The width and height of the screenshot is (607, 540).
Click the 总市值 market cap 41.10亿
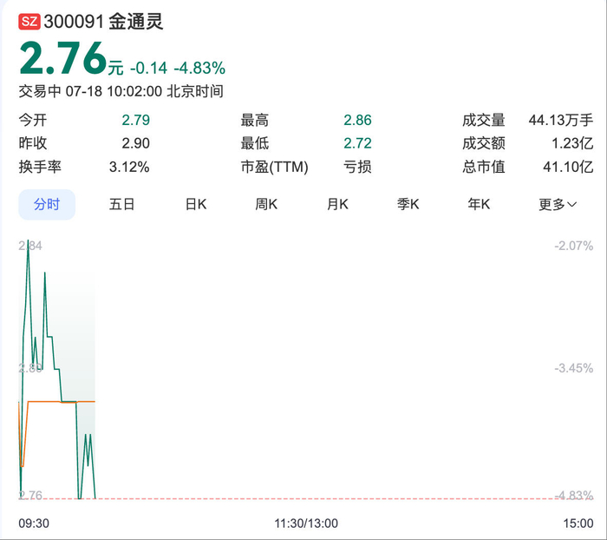click(x=568, y=167)
